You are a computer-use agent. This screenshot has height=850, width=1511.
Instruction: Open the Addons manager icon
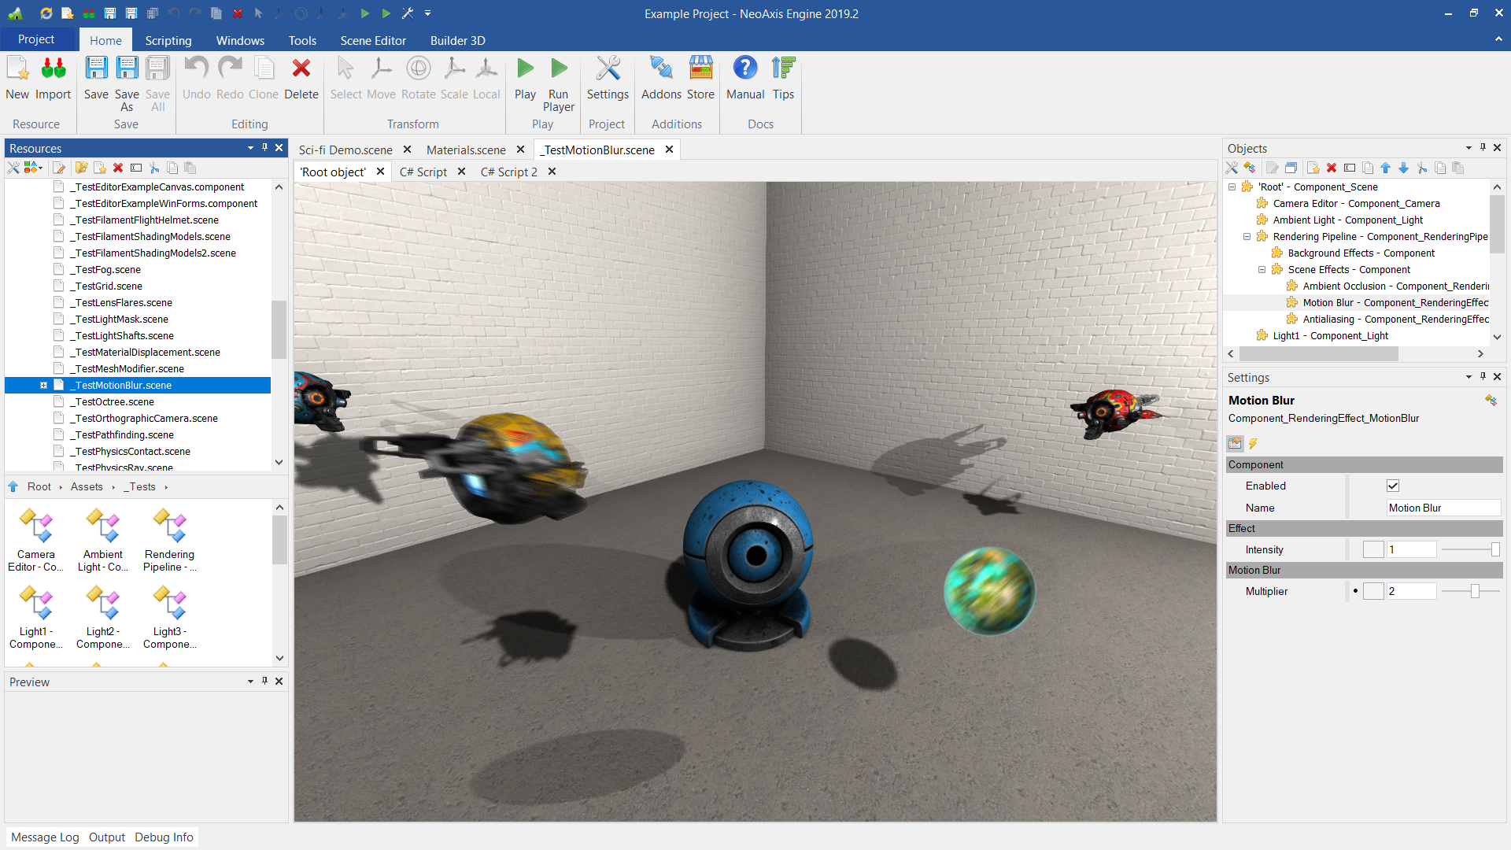tap(661, 69)
